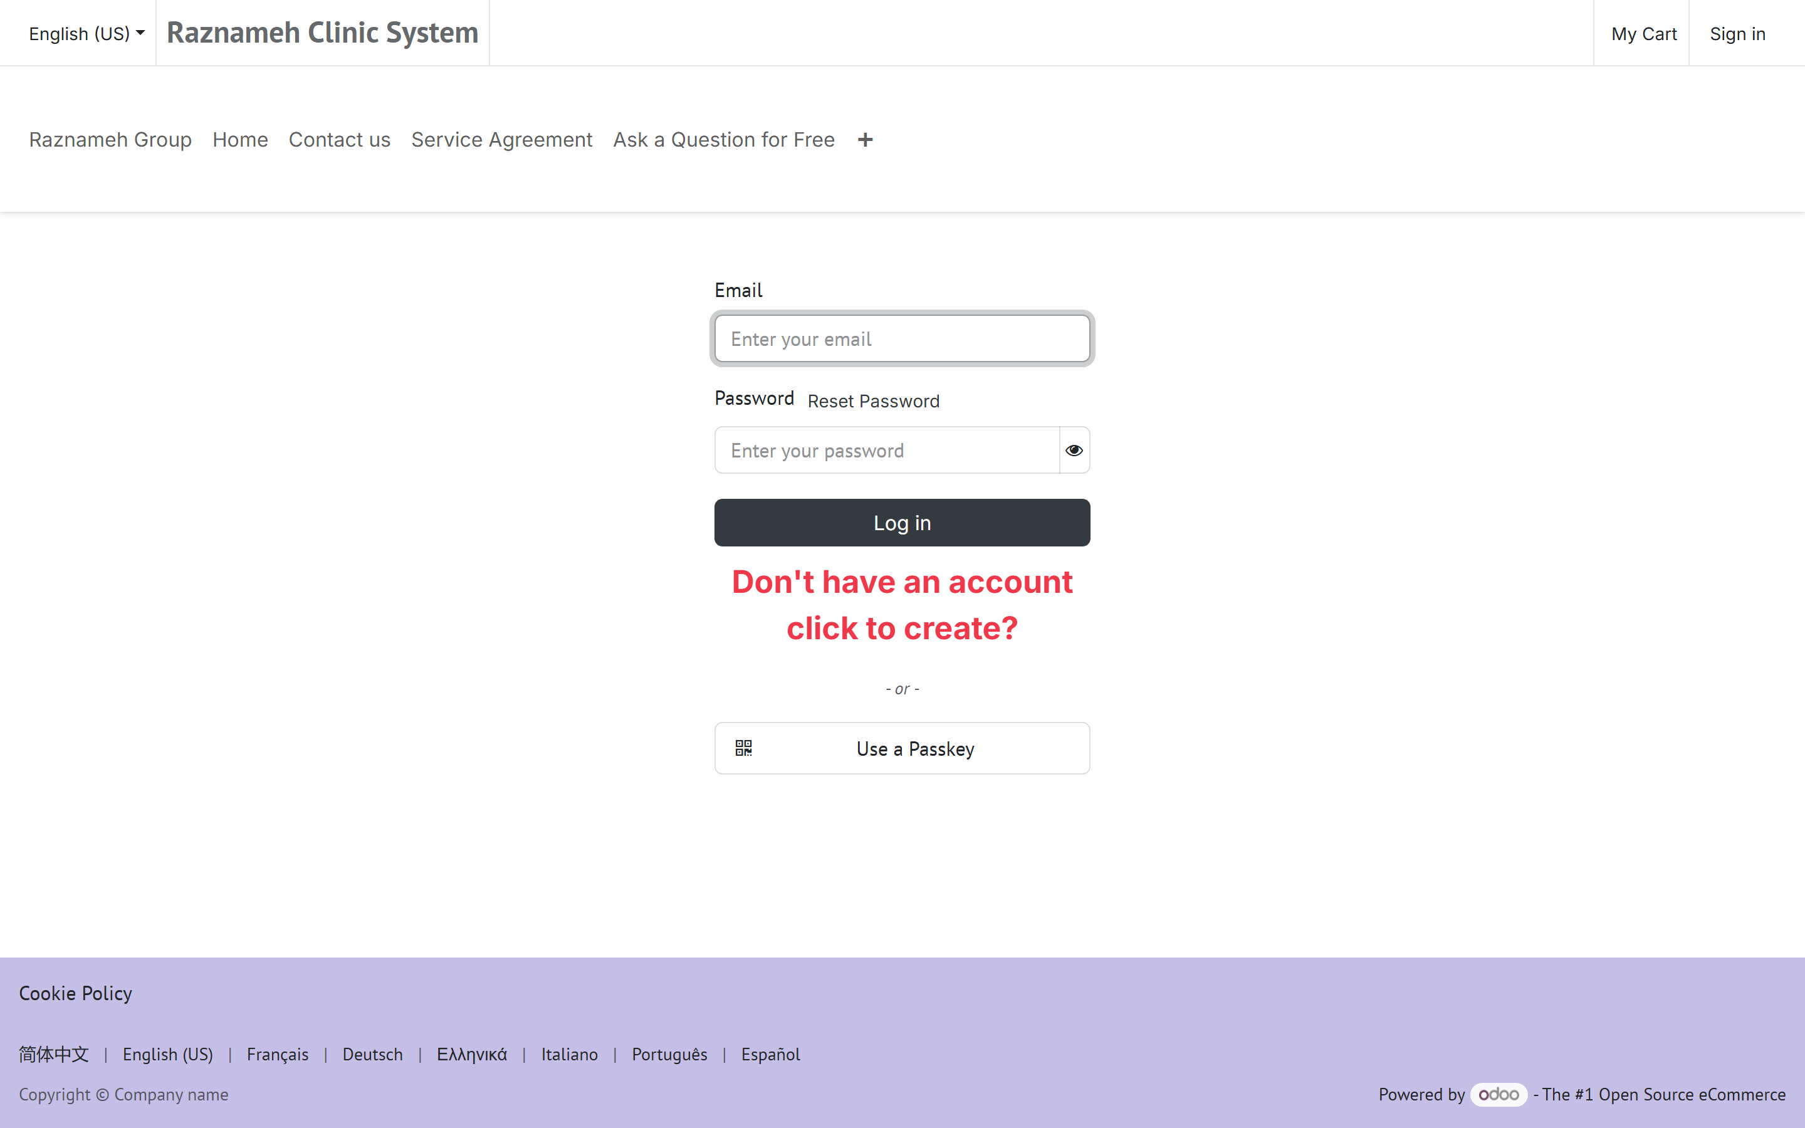
Task: Switch language to Italiano
Action: 569,1054
